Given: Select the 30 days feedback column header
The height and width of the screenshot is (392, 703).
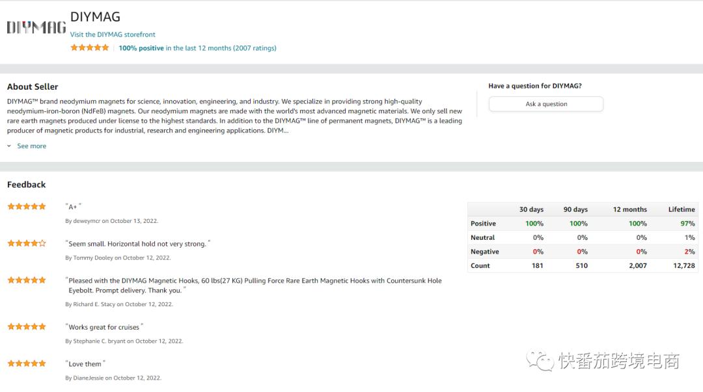Looking at the screenshot, I should [531, 209].
